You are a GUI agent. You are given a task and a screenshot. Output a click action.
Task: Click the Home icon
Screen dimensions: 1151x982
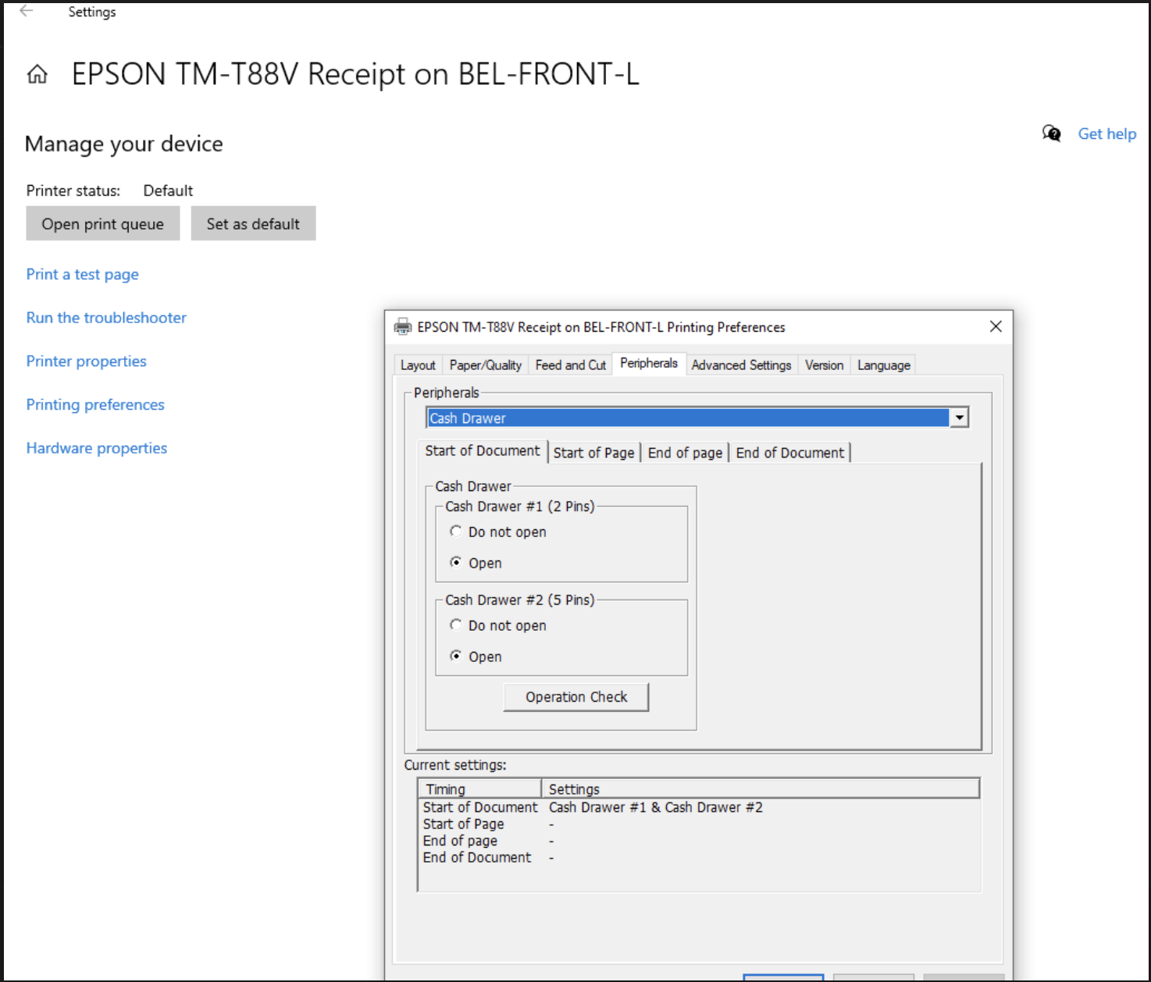37,74
